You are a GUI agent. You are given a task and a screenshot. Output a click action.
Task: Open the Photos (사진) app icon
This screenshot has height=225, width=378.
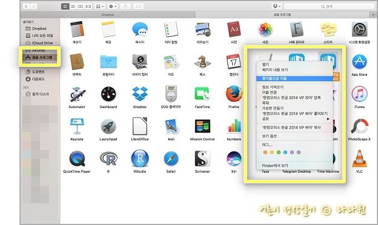click(265, 30)
